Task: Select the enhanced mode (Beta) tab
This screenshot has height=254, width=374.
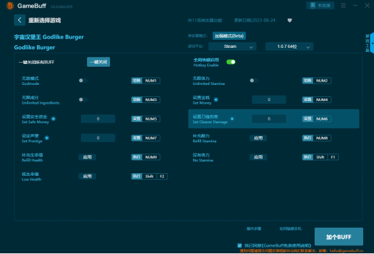Action: tap(229, 36)
